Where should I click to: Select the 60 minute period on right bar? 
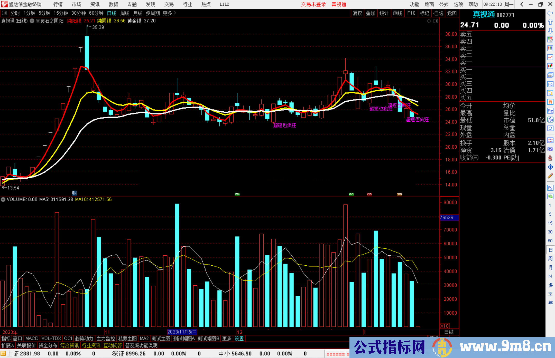click(550, 241)
